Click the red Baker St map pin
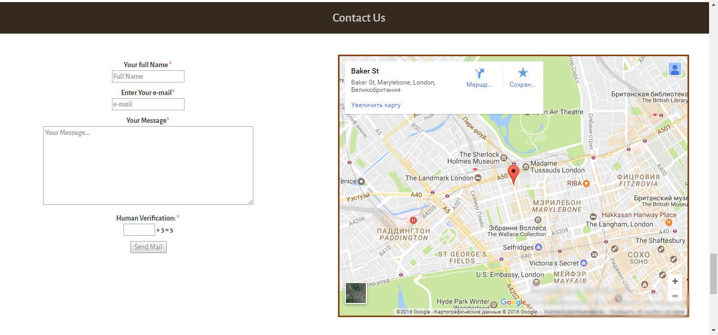This screenshot has width=718, height=335. pyautogui.click(x=514, y=174)
